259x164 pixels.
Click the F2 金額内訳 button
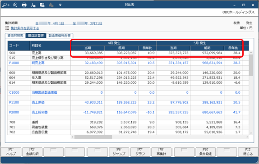pyautogui.click(x=32, y=152)
